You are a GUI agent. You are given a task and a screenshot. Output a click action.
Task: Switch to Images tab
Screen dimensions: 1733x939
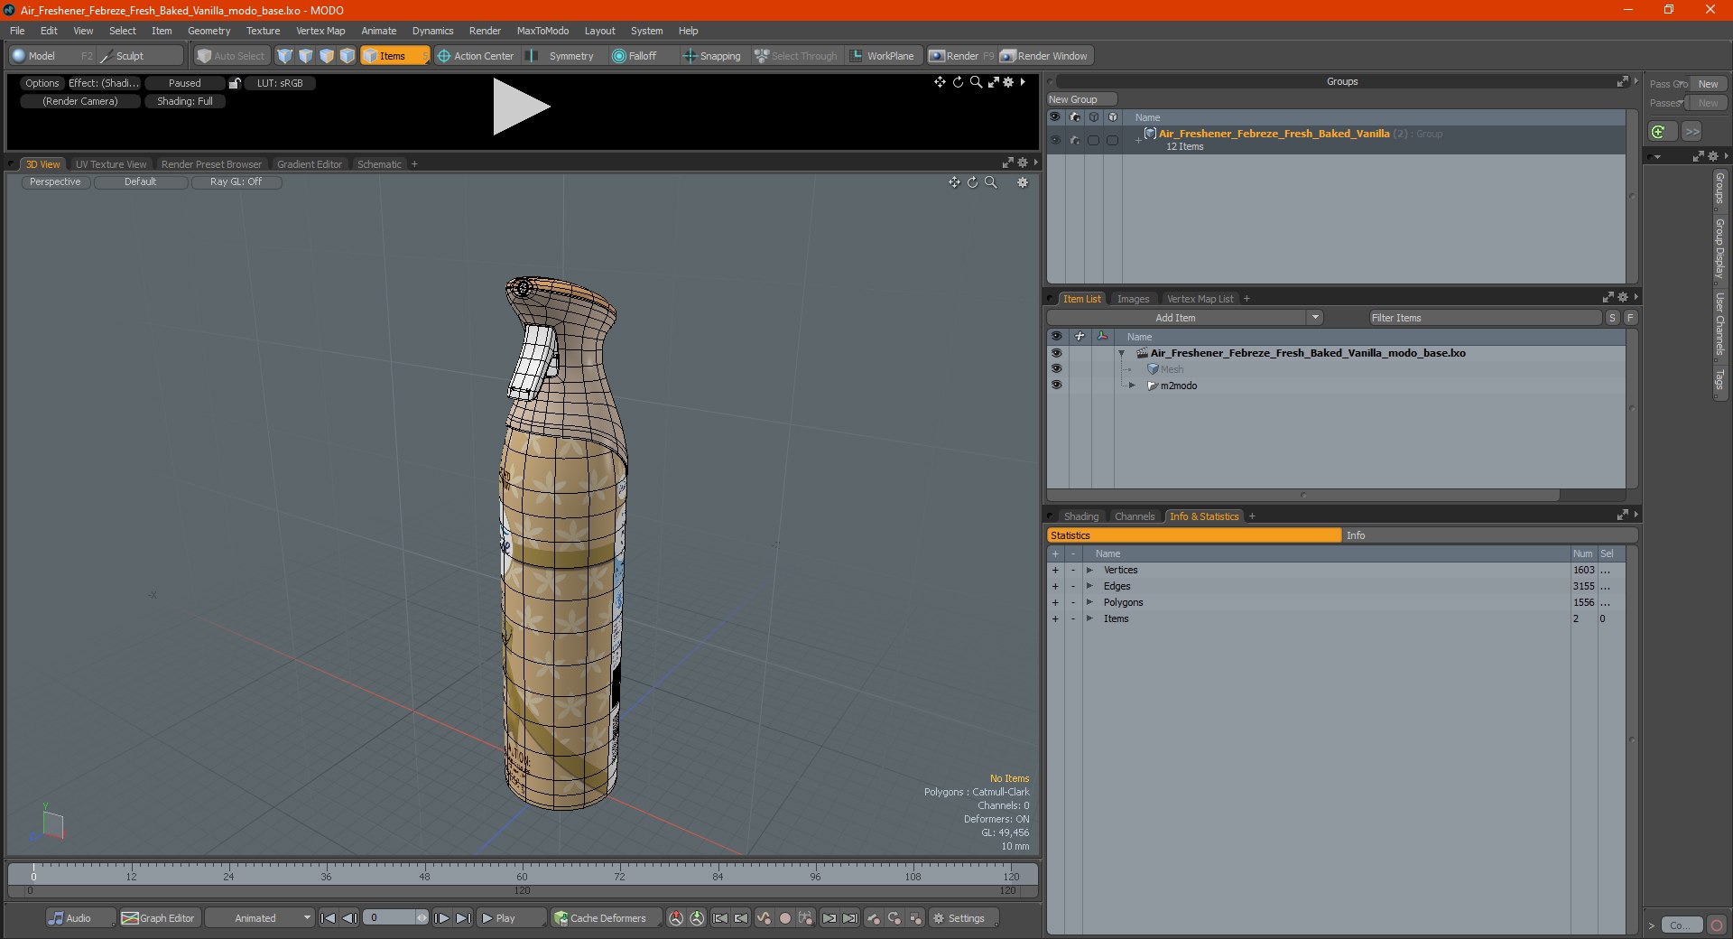pyautogui.click(x=1133, y=299)
